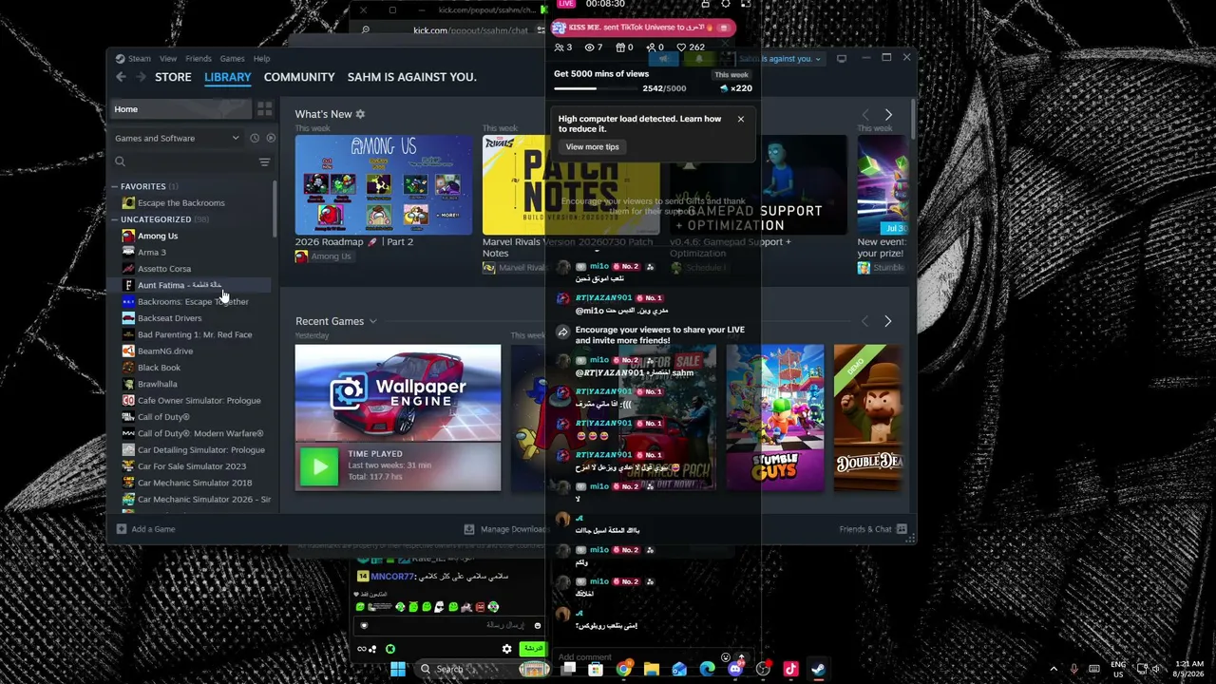Switch to the STORE tab
1216x684 pixels.
pos(173,77)
